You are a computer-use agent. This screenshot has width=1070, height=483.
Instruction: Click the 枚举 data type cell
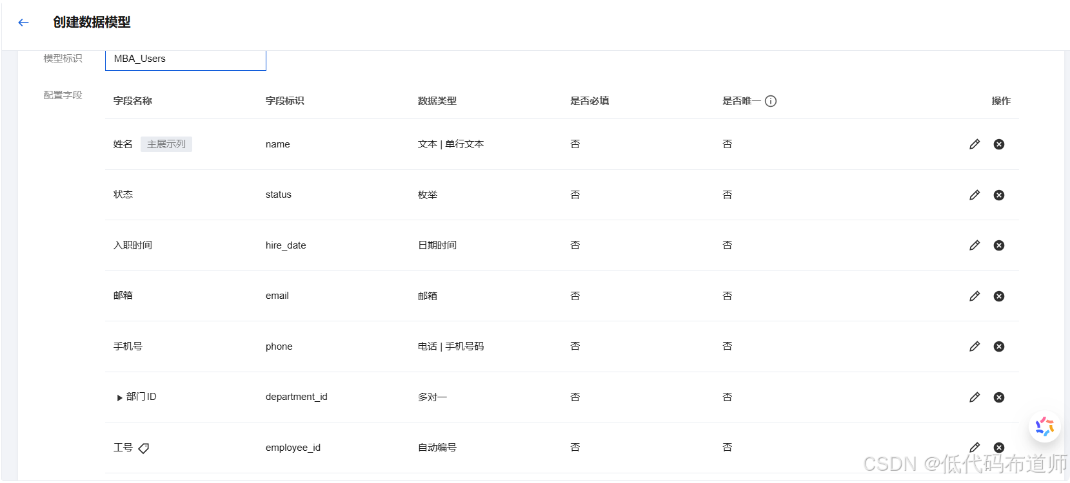click(x=428, y=195)
